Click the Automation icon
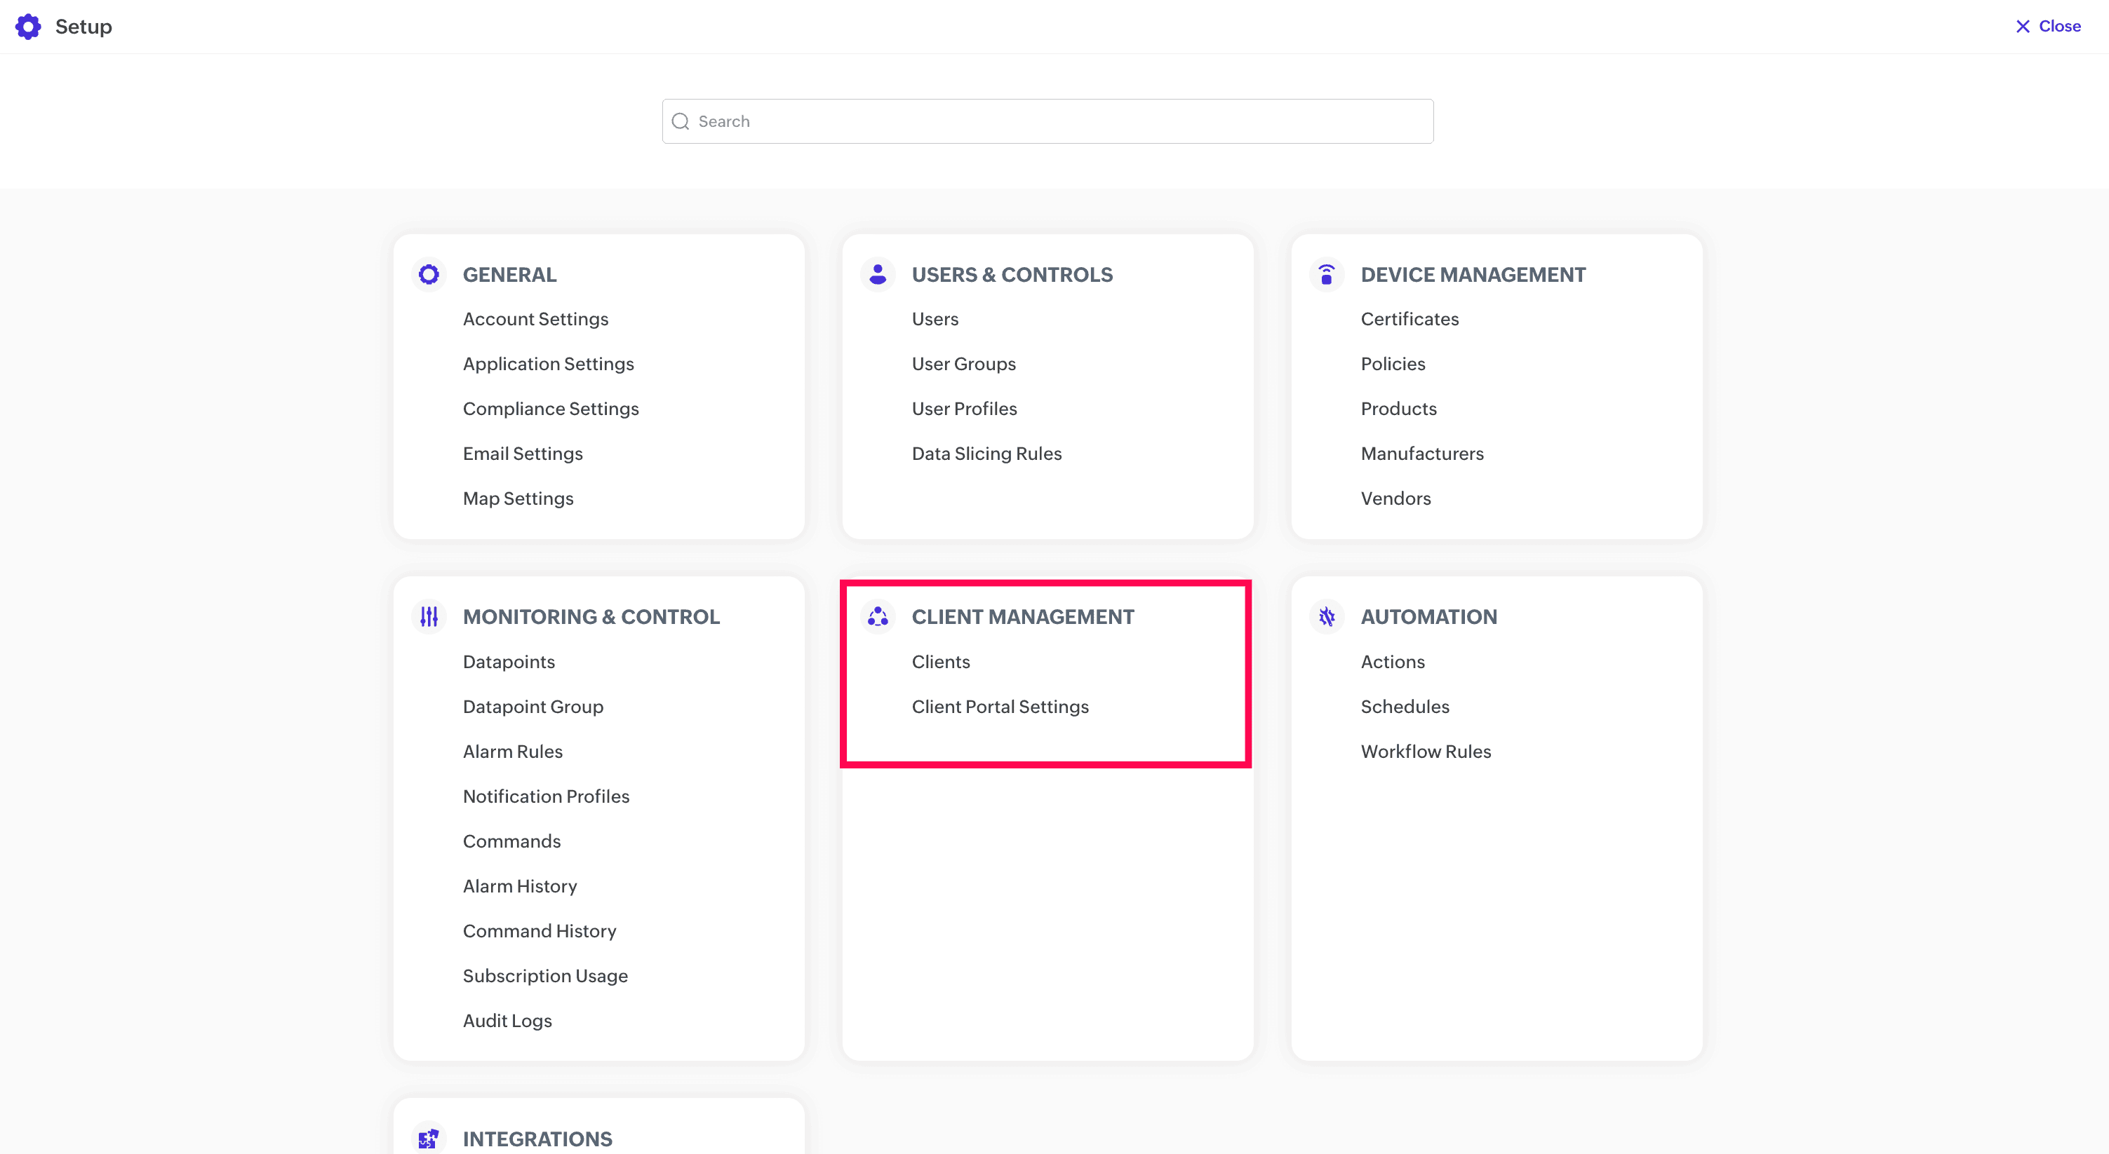The width and height of the screenshot is (2109, 1154). [1326, 616]
